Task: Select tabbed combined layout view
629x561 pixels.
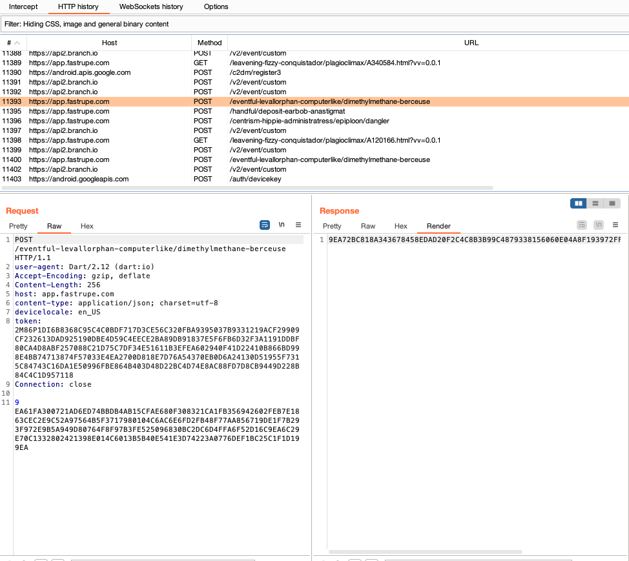Action: click(x=612, y=203)
